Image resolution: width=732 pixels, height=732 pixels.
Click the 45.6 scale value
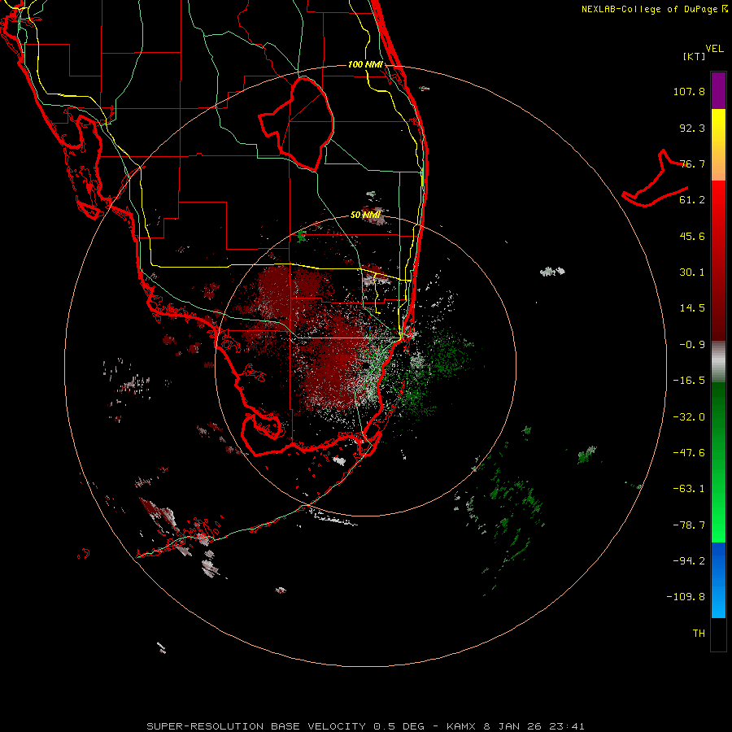(692, 236)
